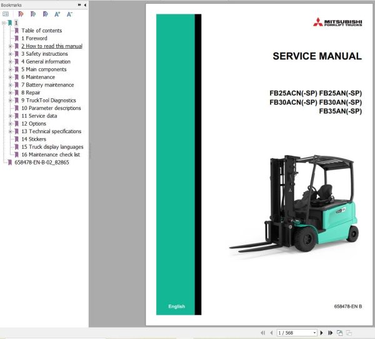Expand the 4 General information node
This screenshot has width=375, height=339.
pos(10,62)
